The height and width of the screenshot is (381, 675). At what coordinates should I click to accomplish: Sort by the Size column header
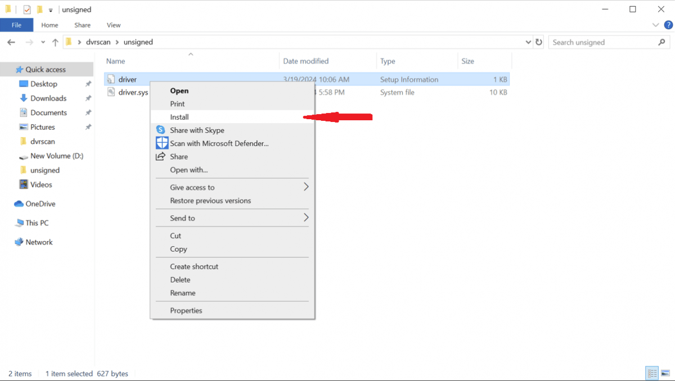pos(484,61)
